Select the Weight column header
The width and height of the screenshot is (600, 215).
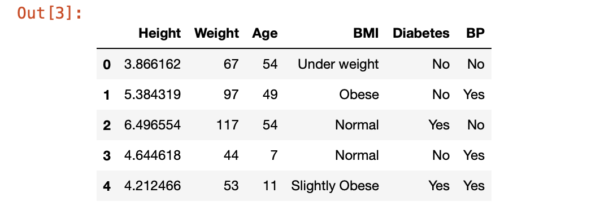(216, 34)
